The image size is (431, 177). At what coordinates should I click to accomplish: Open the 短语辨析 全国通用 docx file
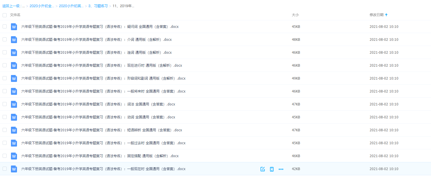[102, 130]
